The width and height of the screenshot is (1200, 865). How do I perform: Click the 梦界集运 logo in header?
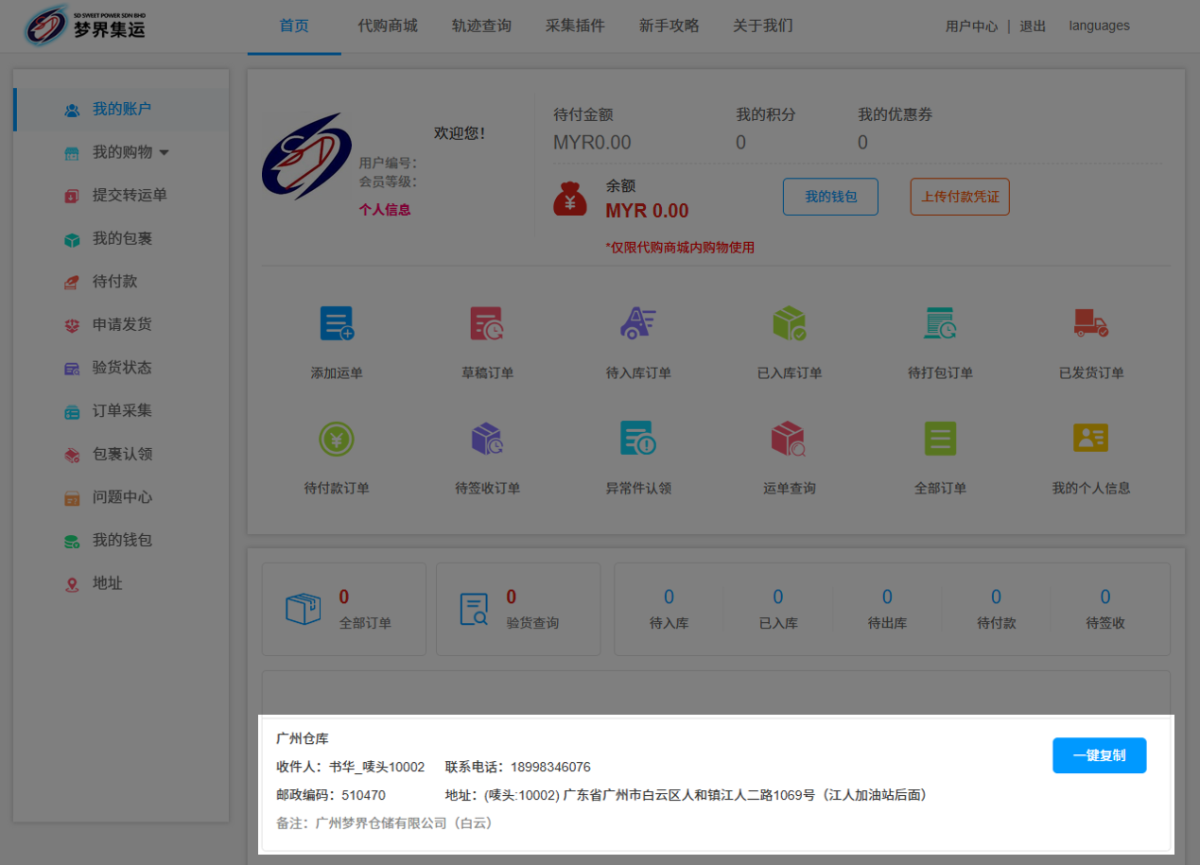pos(85,26)
